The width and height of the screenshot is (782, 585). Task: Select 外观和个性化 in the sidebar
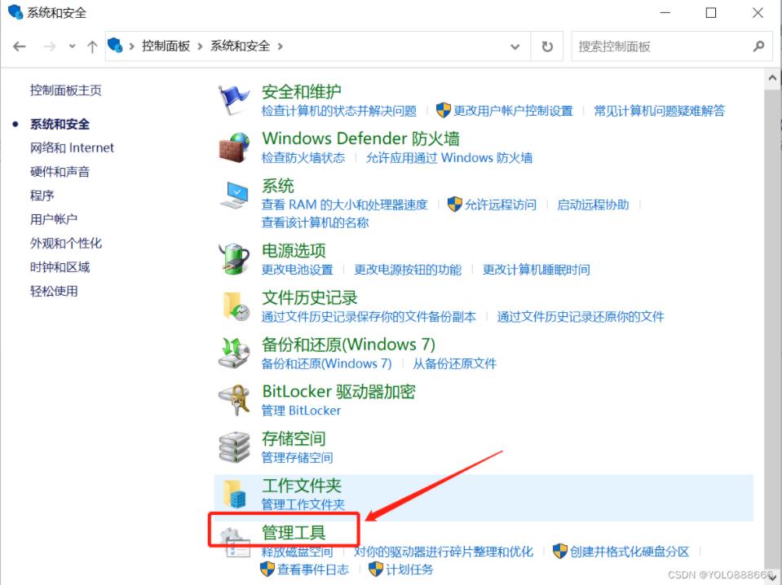[66, 243]
